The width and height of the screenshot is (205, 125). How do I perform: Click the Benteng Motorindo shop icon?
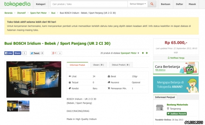(x=160, y=107)
